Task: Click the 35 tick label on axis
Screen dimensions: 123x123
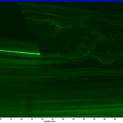Action: tap(52, 119)
